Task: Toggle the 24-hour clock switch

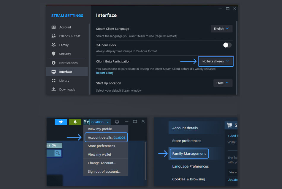Action: point(227,45)
